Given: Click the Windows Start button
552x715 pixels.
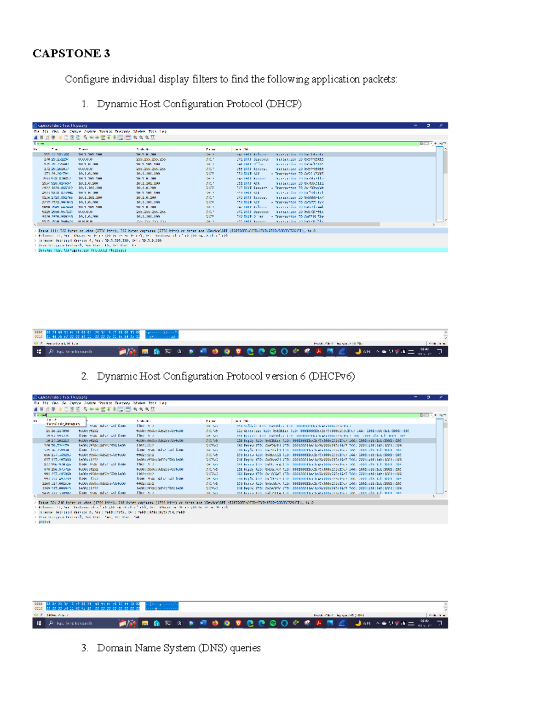Looking at the screenshot, I should (x=39, y=352).
